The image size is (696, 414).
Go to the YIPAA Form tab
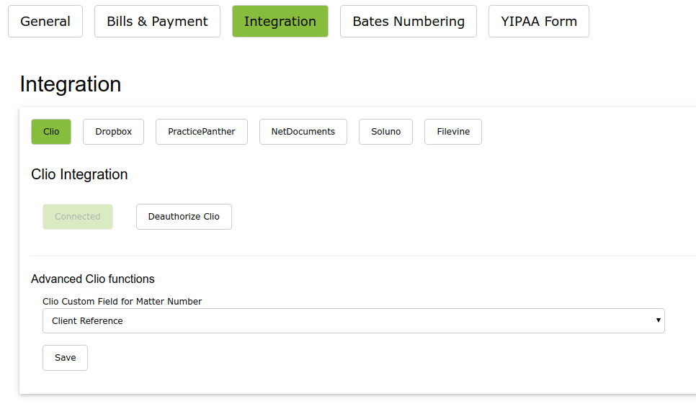point(539,22)
